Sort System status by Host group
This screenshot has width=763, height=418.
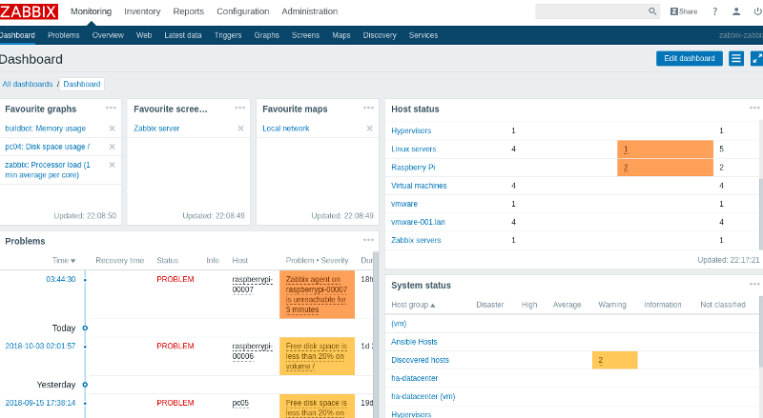[413, 305]
